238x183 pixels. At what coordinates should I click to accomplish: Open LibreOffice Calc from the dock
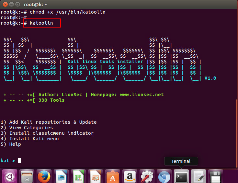[x=78, y=177]
